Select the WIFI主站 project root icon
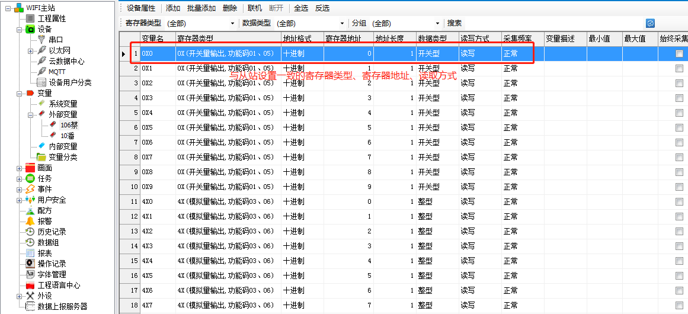Screen dimensions: 688x314 click(x=19, y=8)
